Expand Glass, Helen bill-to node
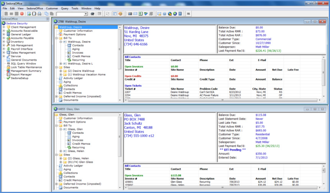The height and width of the screenshot is (193, 330). (61, 151)
